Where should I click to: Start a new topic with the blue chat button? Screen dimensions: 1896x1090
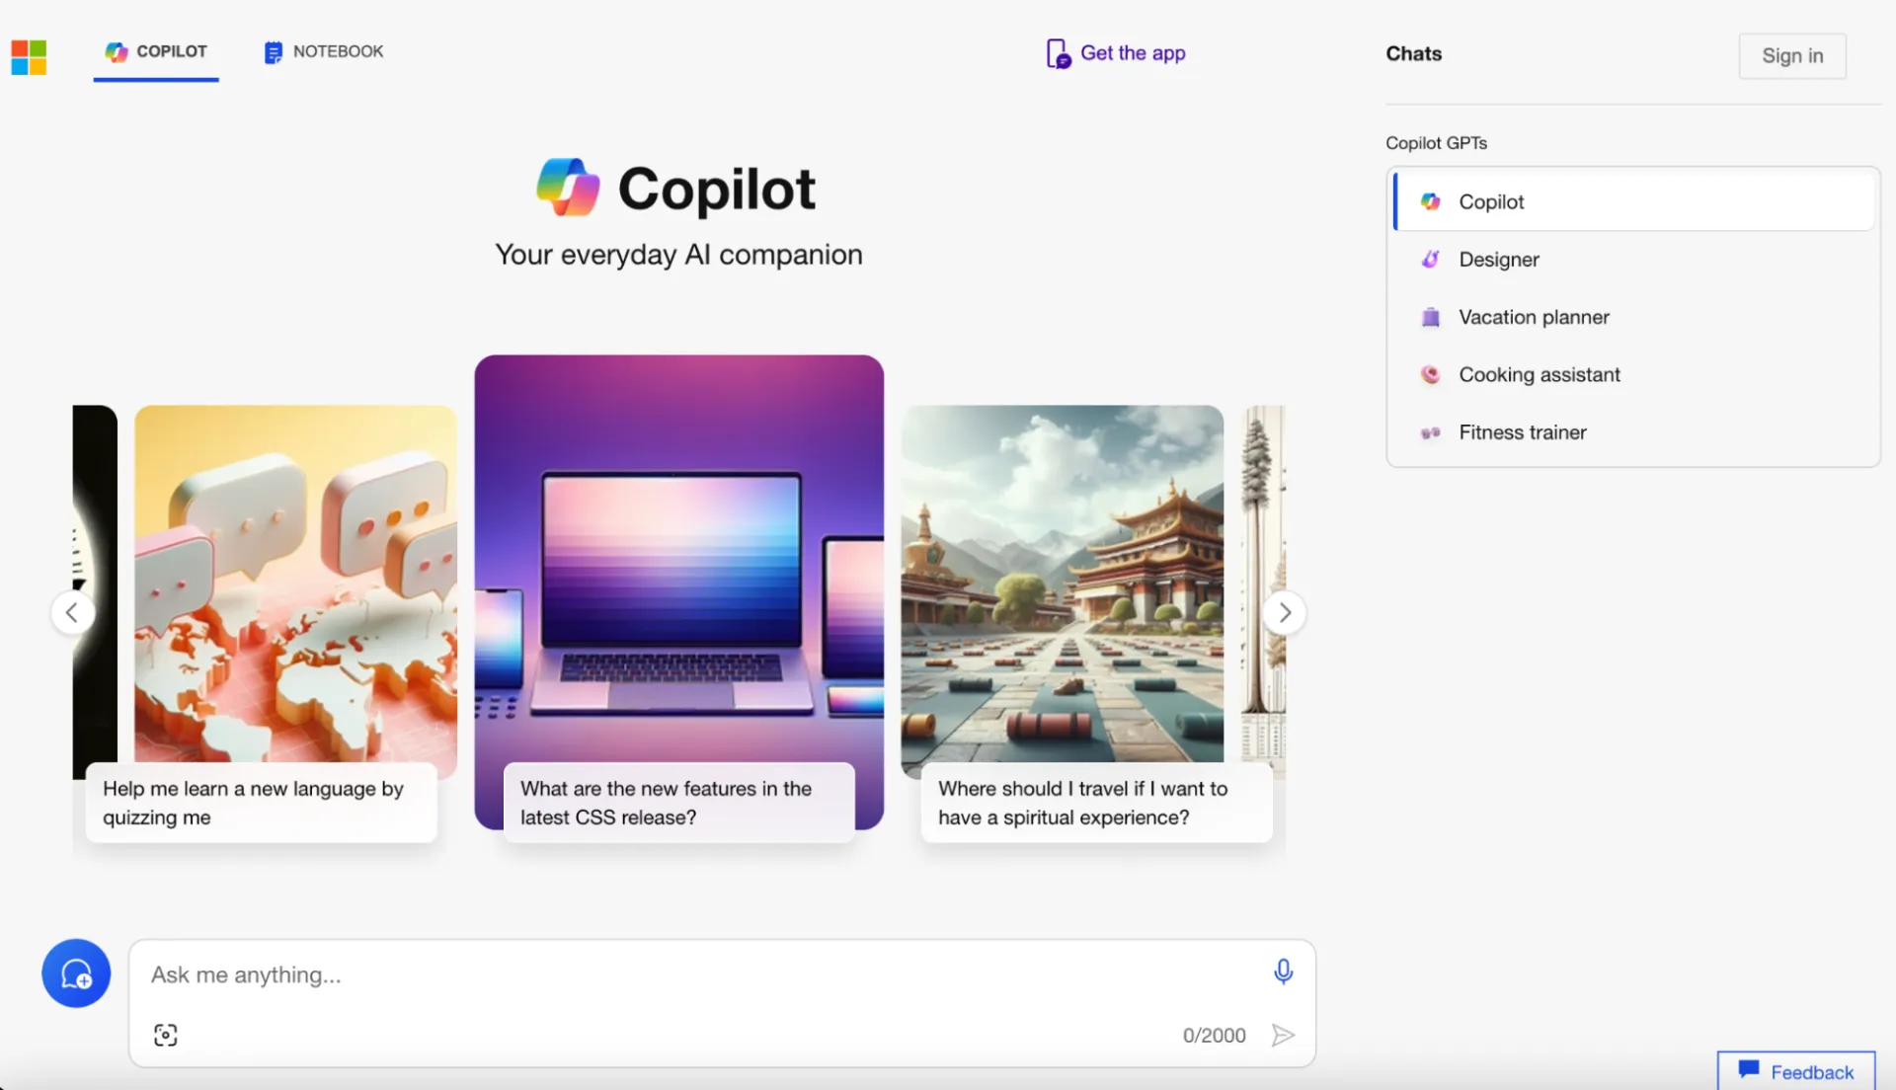click(x=76, y=973)
